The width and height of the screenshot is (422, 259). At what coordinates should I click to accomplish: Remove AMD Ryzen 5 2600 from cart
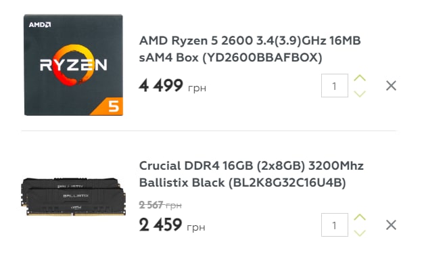(x=391, y=86)
